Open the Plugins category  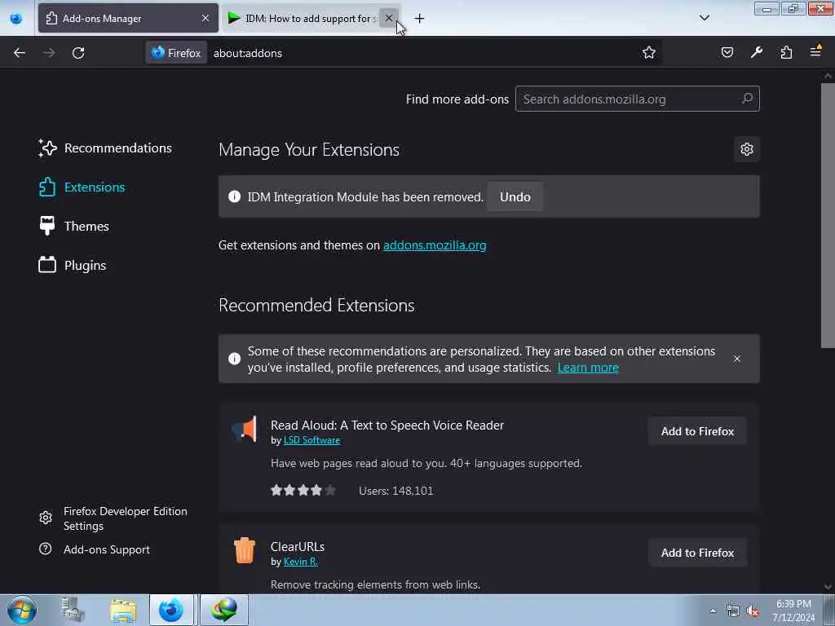tap(73, 265)
